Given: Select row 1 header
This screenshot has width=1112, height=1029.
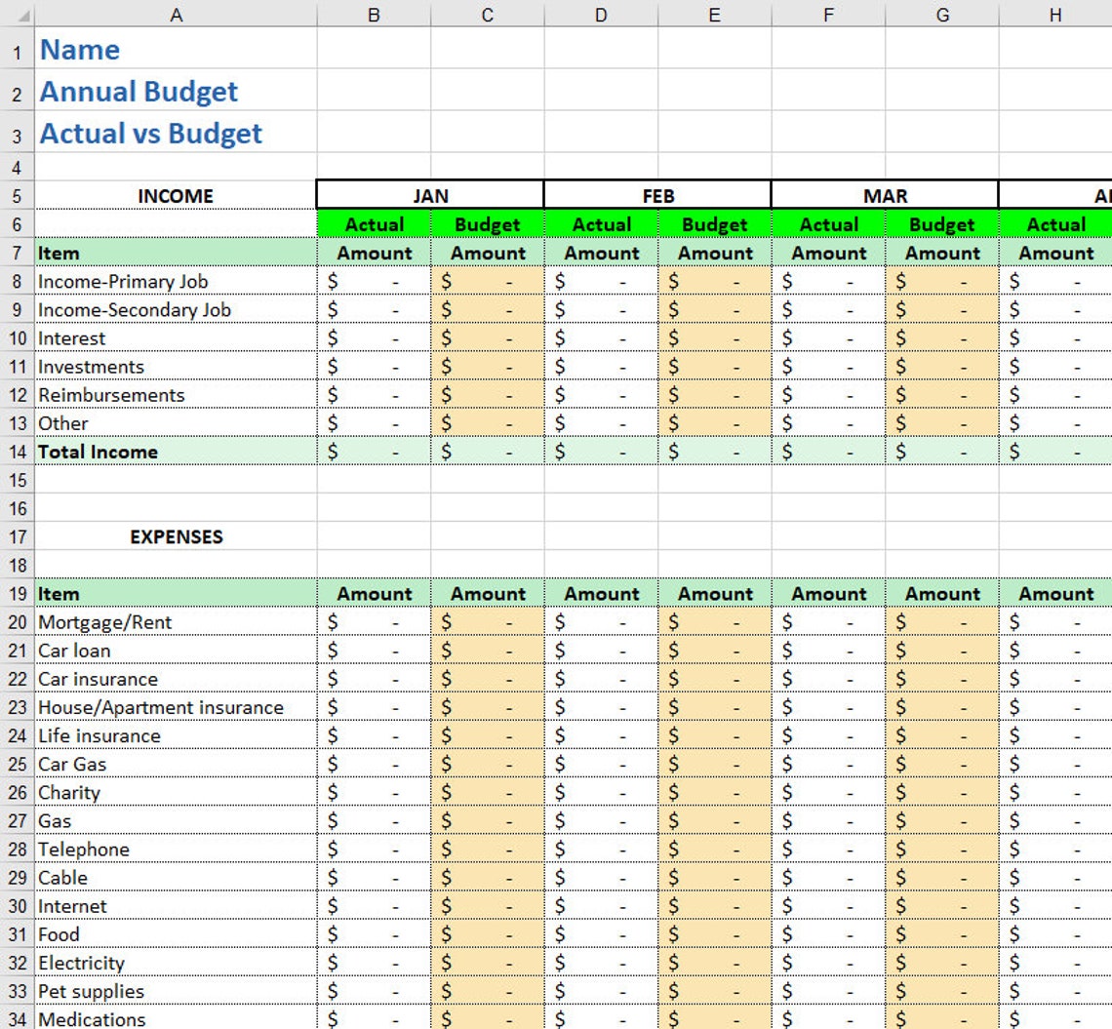Looking at the screenshot, I should pos(17,48).
